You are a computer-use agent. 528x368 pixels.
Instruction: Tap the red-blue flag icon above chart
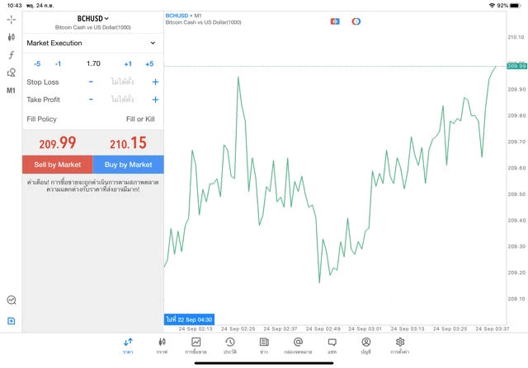pos(335,21)
